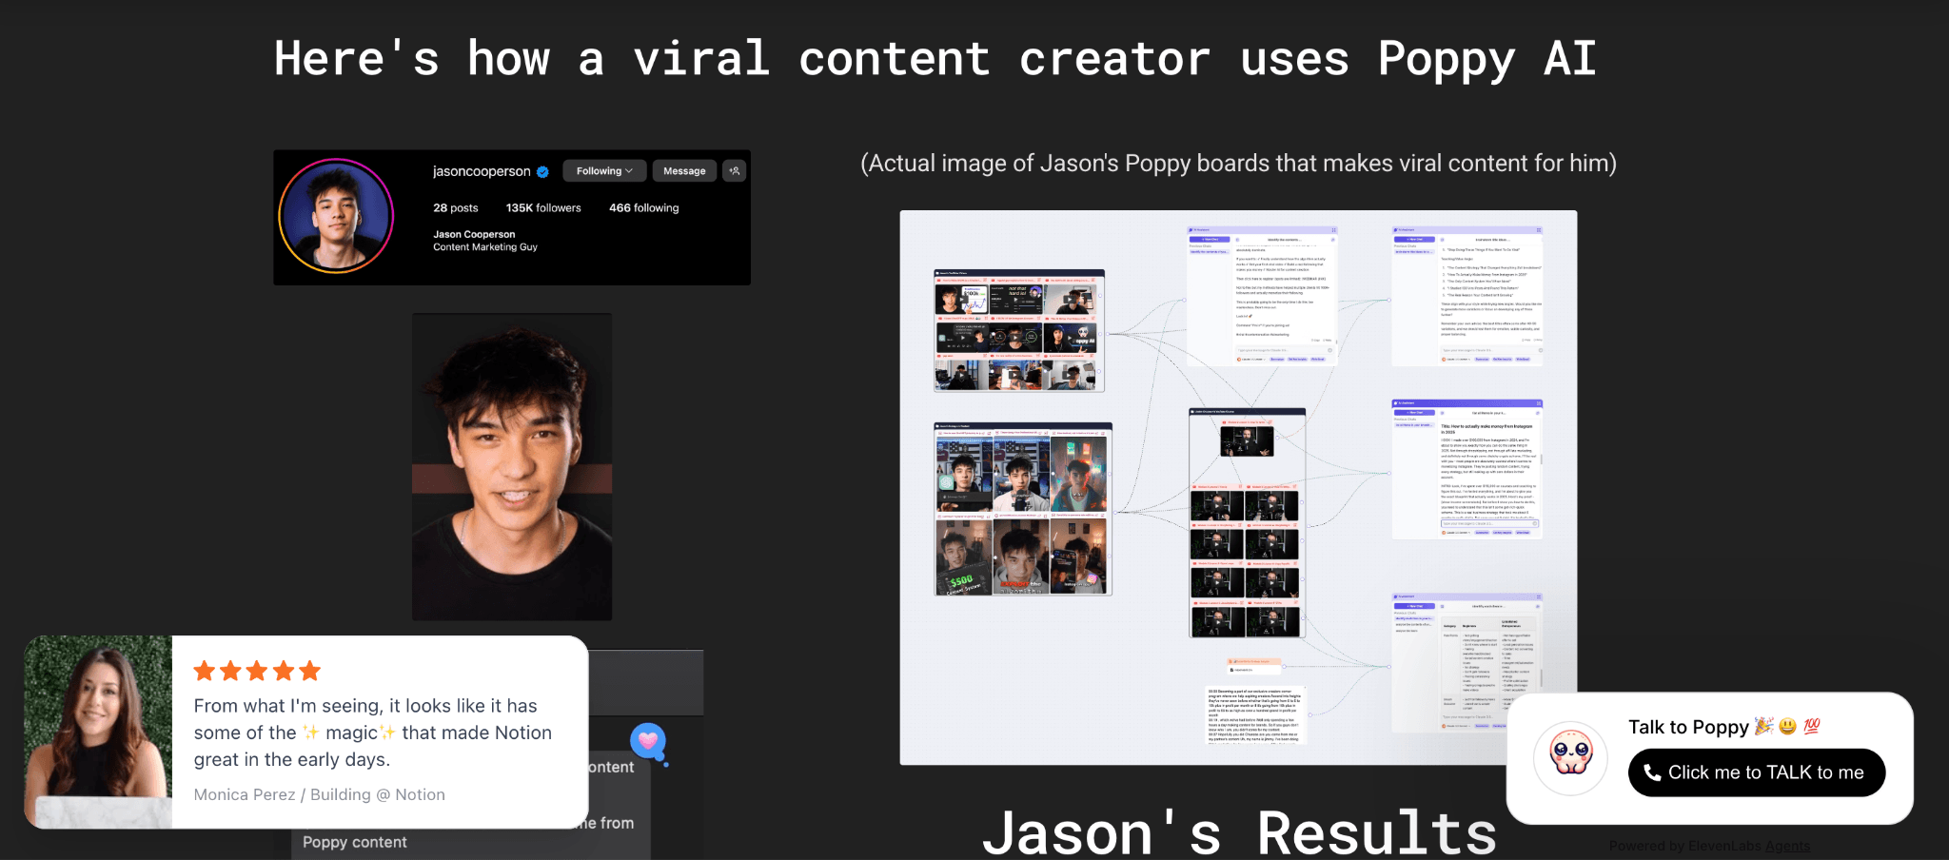Screen dimensions: 1949x860
Task: Click the "Content Marketing Guy" bio line
Action: click(485, 247)
